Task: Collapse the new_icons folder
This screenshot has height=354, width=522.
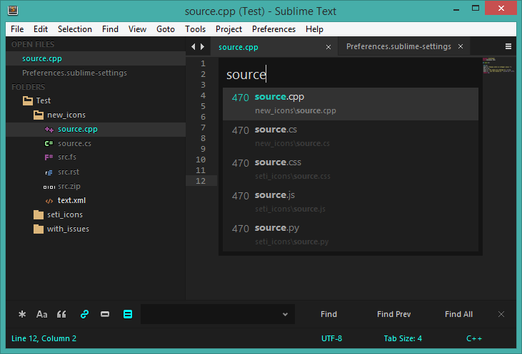Action: (39, 115)
